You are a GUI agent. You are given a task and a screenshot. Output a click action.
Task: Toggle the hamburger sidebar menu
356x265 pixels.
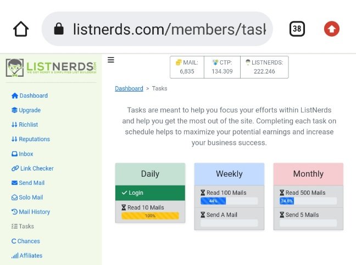[111, 60]
